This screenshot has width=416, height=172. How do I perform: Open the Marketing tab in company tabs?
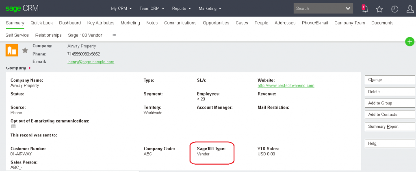(x=130, y=23)
